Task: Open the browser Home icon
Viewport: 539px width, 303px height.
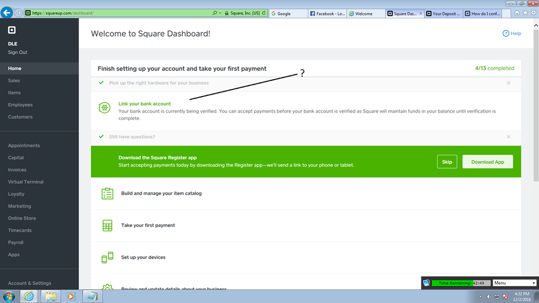Action: (517, 13)
